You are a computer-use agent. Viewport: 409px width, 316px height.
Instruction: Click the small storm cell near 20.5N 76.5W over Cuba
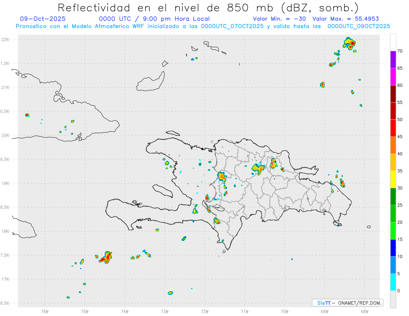pos(27,115)
